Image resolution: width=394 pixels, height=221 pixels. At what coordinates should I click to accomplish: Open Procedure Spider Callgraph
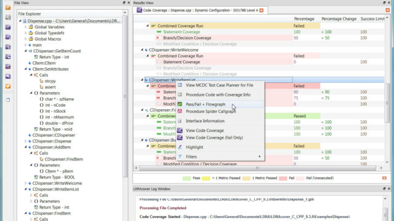pyautogui.click(x=211, y=111)
